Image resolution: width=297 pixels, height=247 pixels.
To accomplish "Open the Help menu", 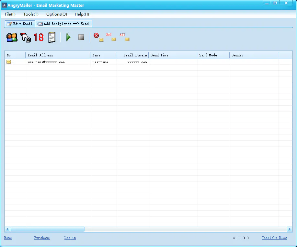I will pos(82,14).
